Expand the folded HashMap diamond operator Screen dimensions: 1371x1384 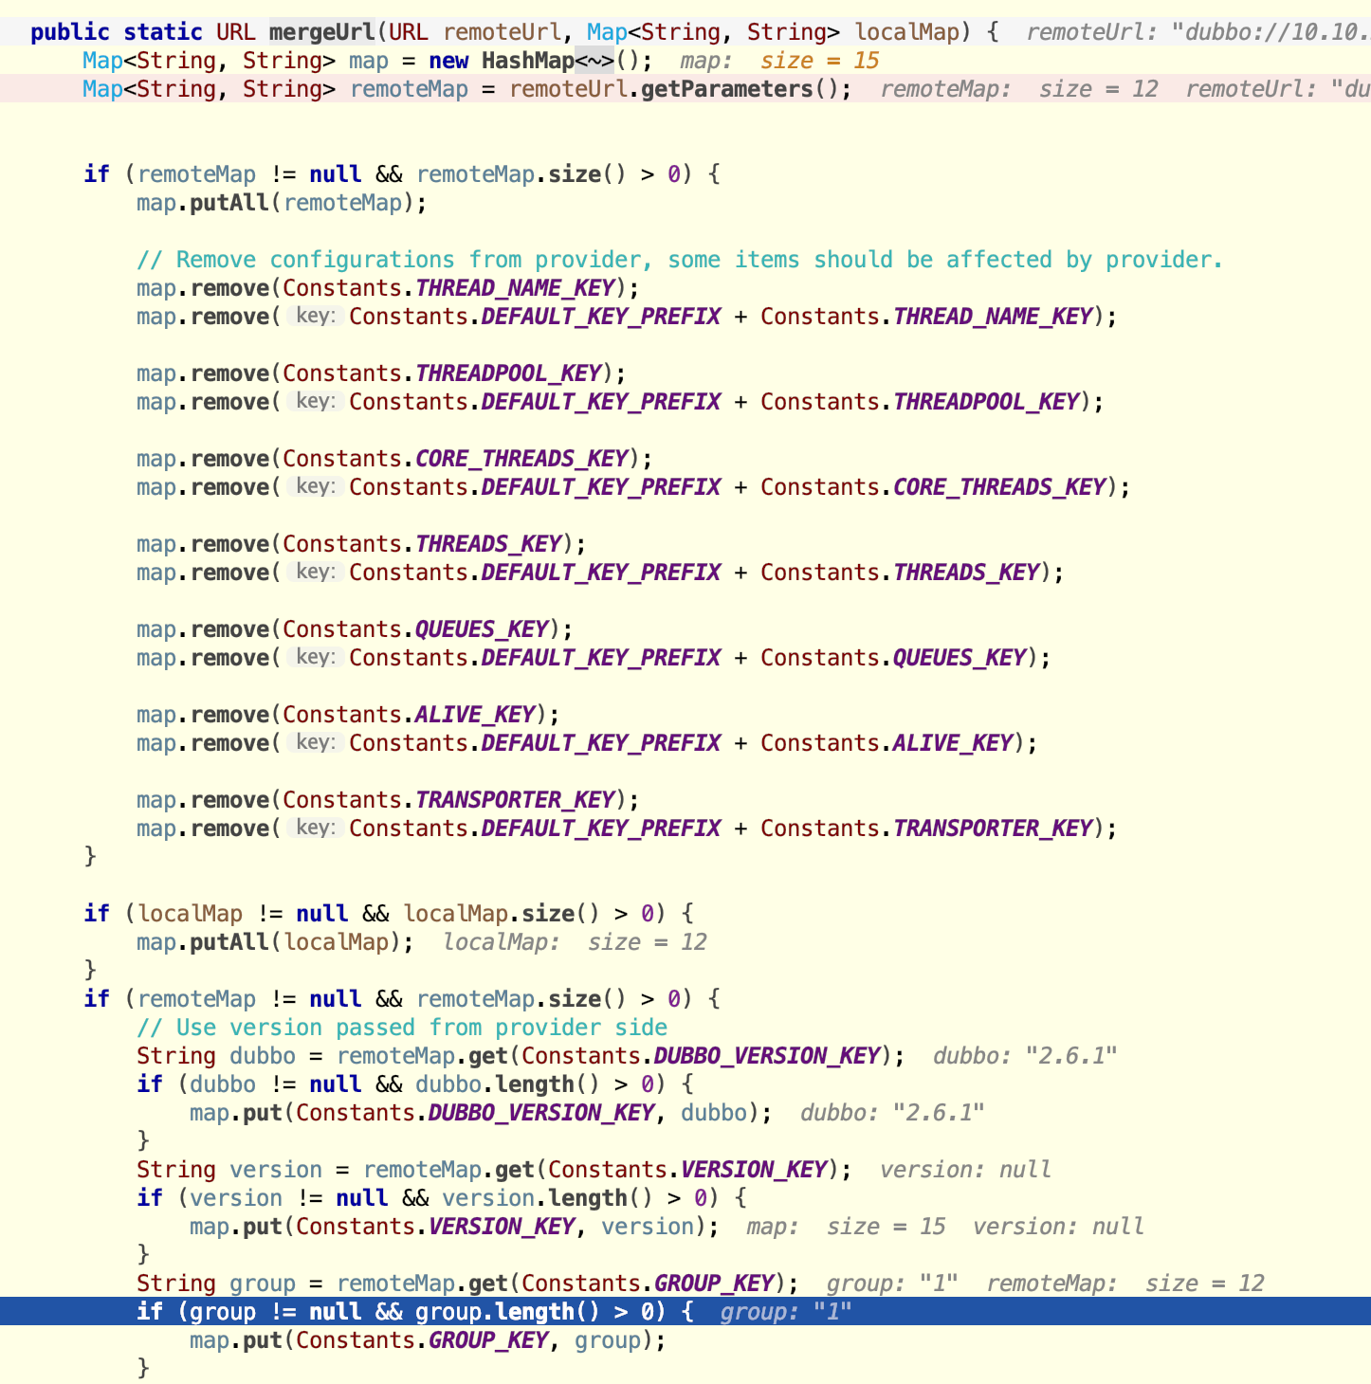(594, 61)
